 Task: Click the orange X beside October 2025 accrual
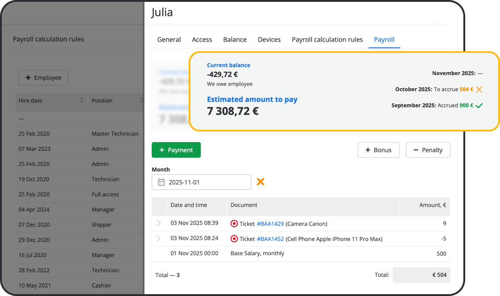click(x=479, y=89)
